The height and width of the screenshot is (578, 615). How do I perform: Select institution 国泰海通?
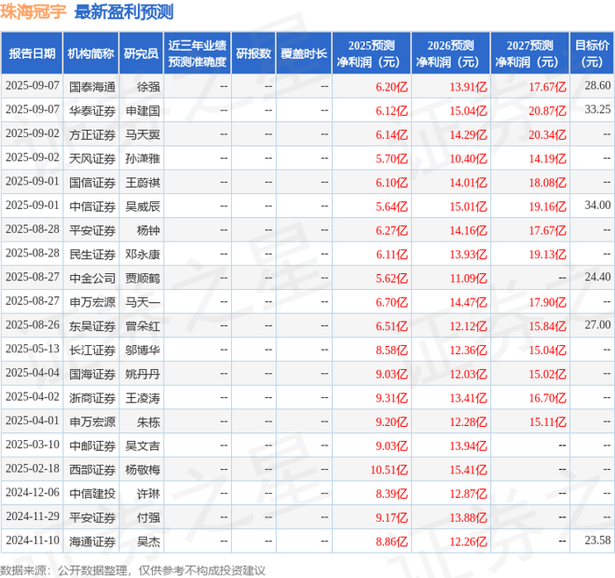pyautogui.click(x=92, y=87)
